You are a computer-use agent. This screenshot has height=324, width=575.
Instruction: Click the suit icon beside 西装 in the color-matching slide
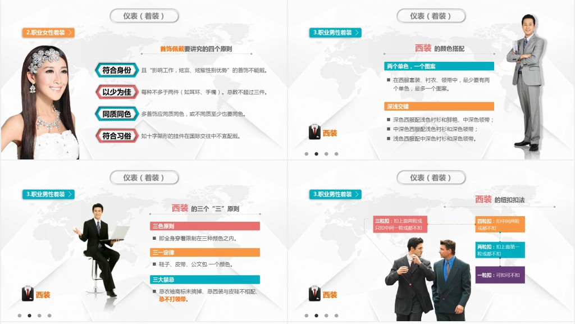click(x=314, y=133)
